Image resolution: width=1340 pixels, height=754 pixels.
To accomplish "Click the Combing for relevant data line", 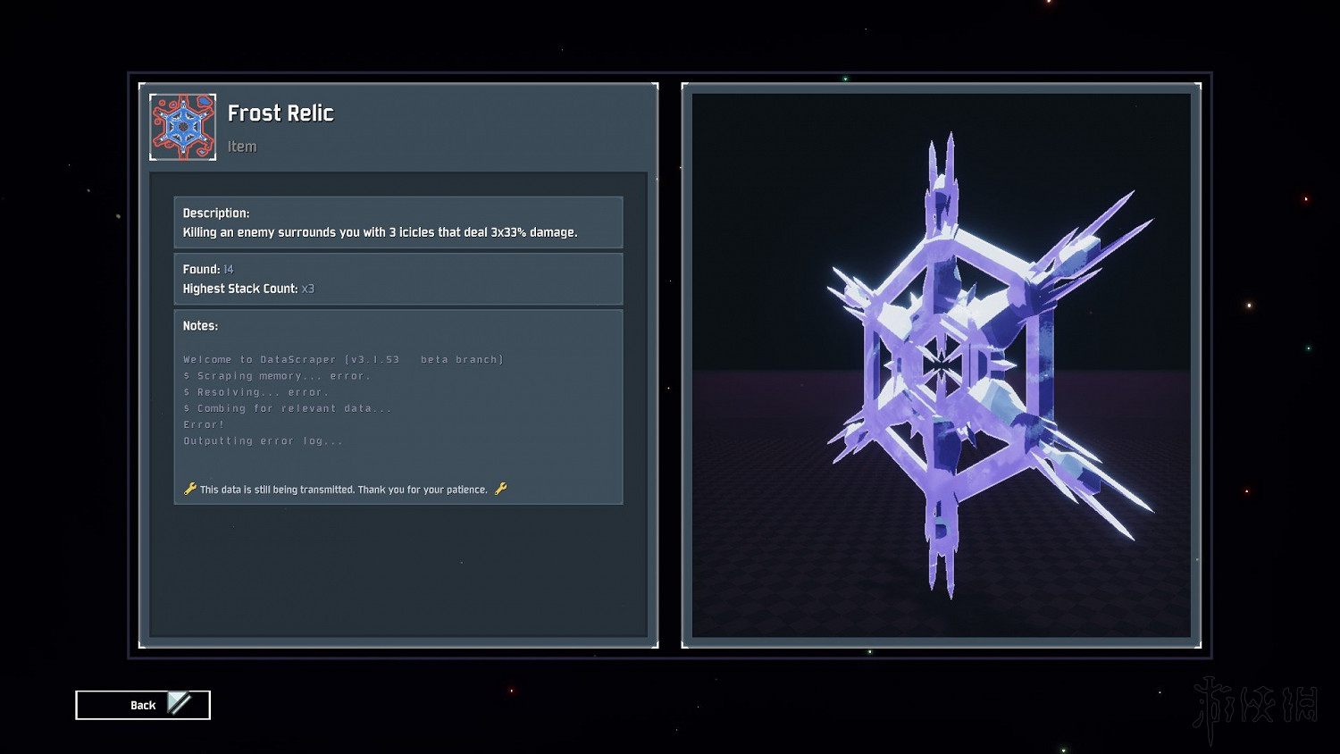I will coord(287,408).
